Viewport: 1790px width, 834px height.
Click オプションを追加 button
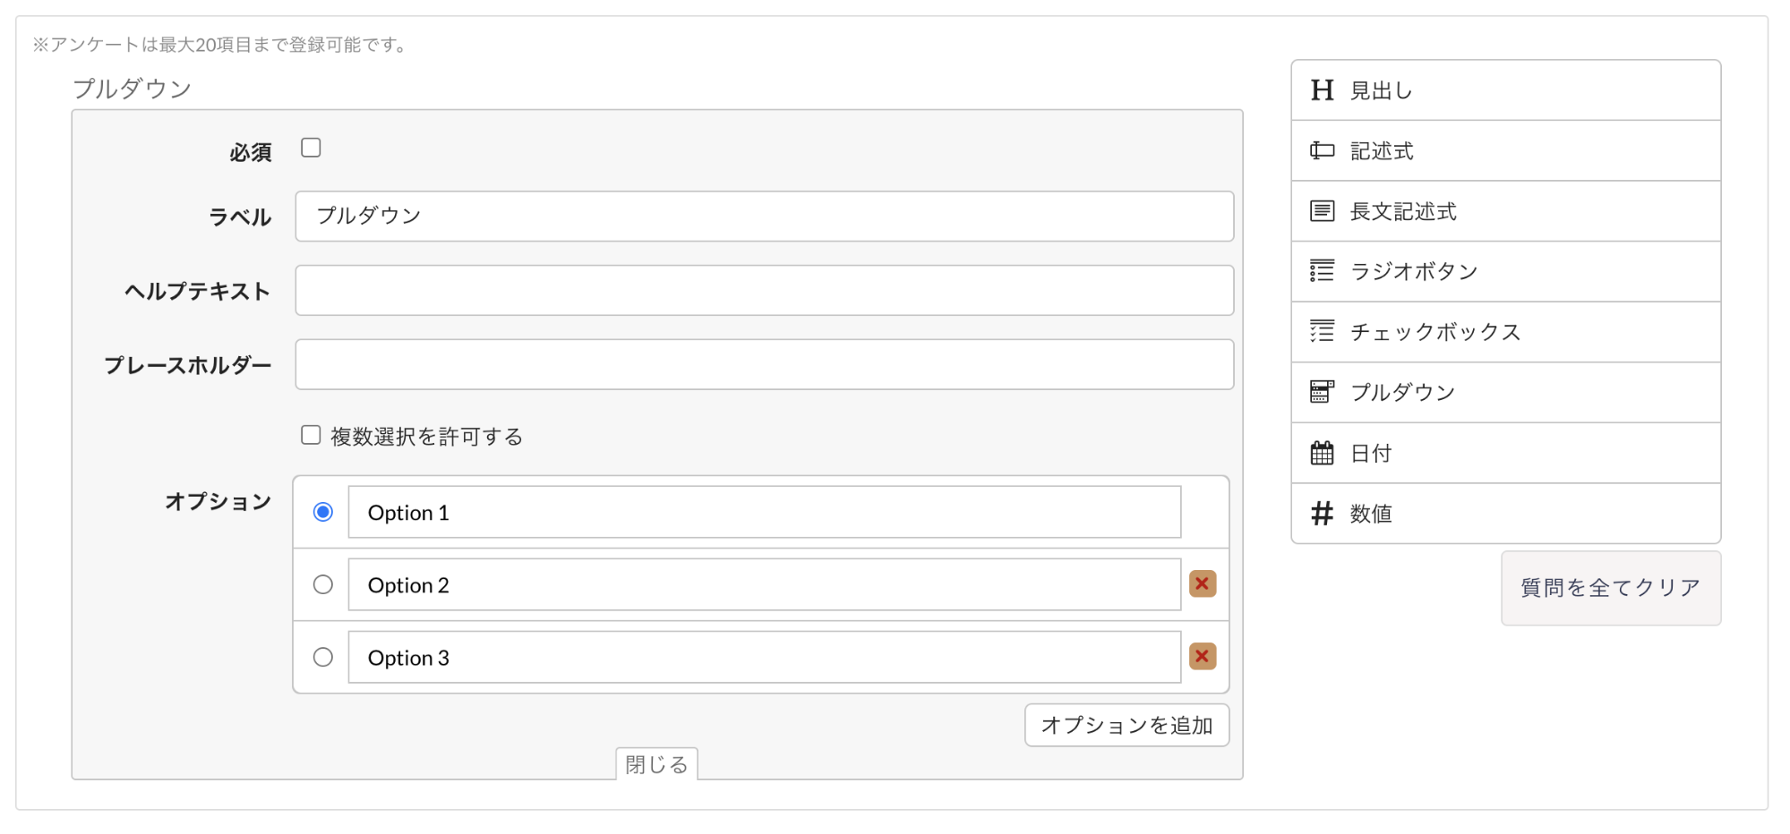coord(1126,725)
